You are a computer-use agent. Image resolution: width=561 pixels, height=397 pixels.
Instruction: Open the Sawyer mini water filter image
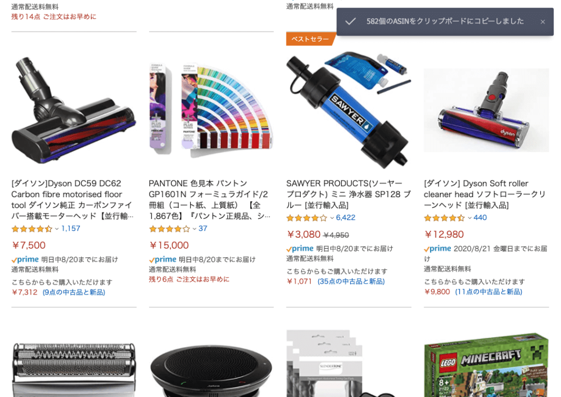tap(348, 110)
